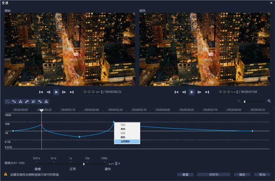Click the keyframe toolbar icon with left arrow over diamonds
Screen dimensions: 275x181
27,102
